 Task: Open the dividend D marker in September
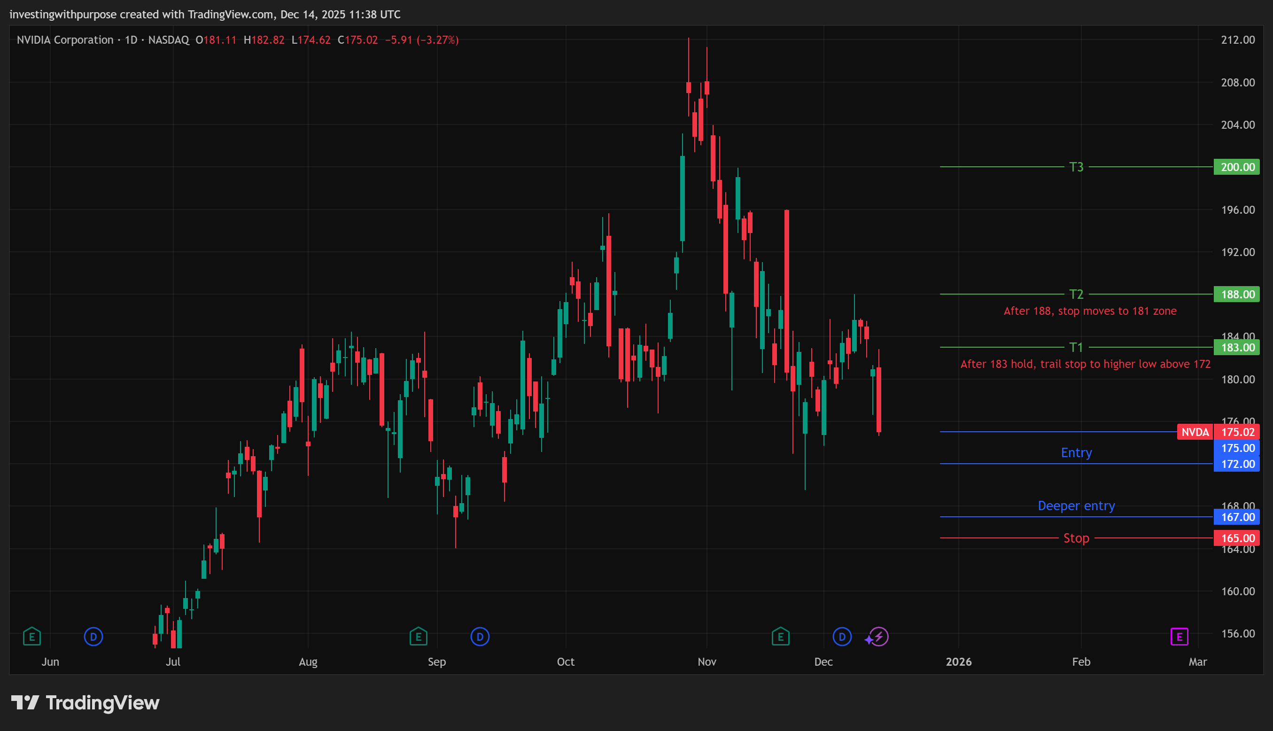480,637
